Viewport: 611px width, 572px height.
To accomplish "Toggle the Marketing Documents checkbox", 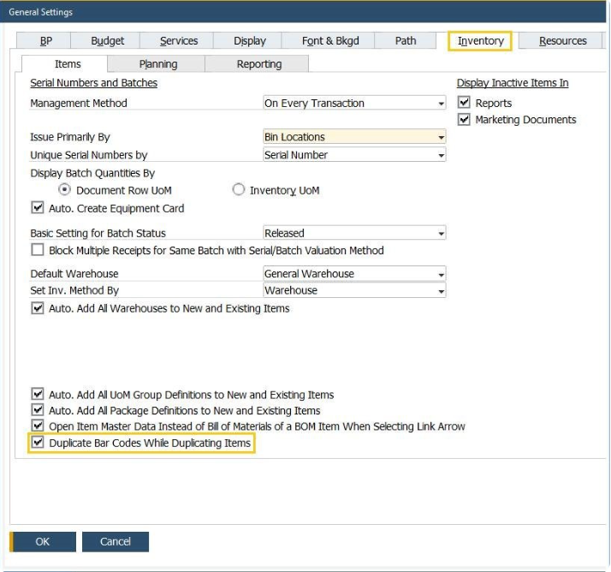I will (x=465, y=120).
